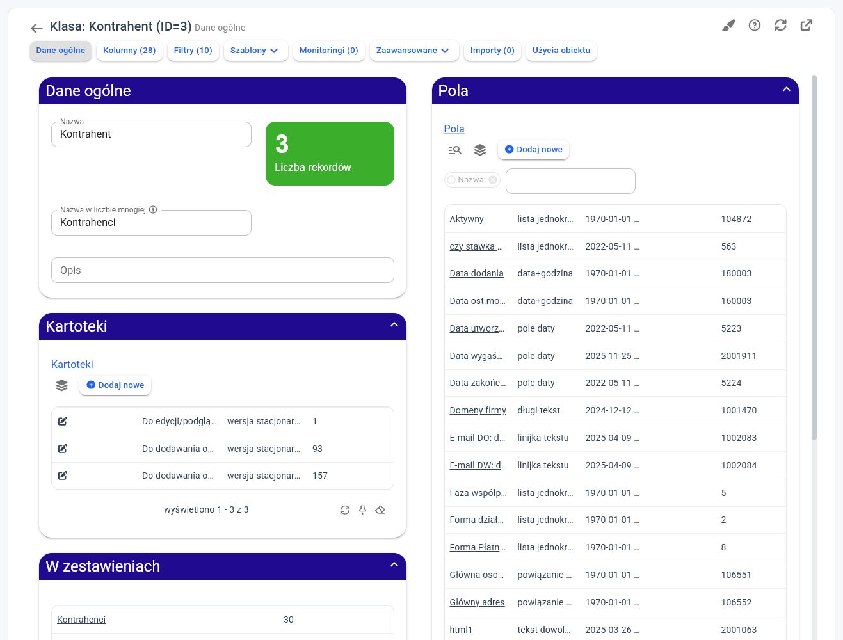
Task: Click the Nazwa input containing Kontrahent
Action: 151,134
